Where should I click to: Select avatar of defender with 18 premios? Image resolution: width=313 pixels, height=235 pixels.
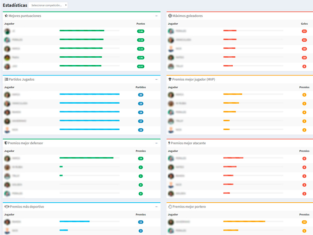(x=7, y=159)
